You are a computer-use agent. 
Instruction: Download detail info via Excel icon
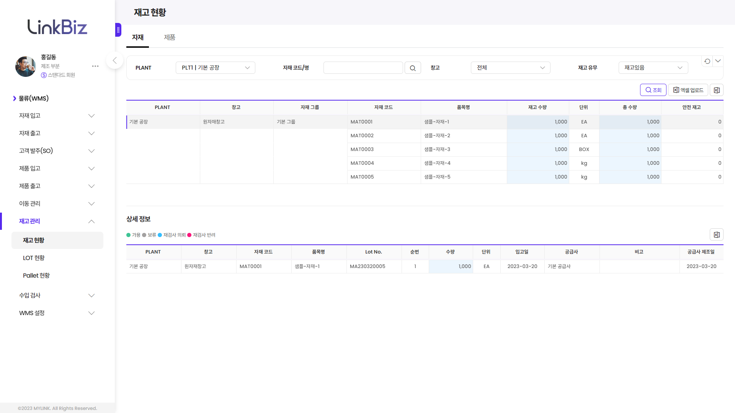click(x=716, y=235)
